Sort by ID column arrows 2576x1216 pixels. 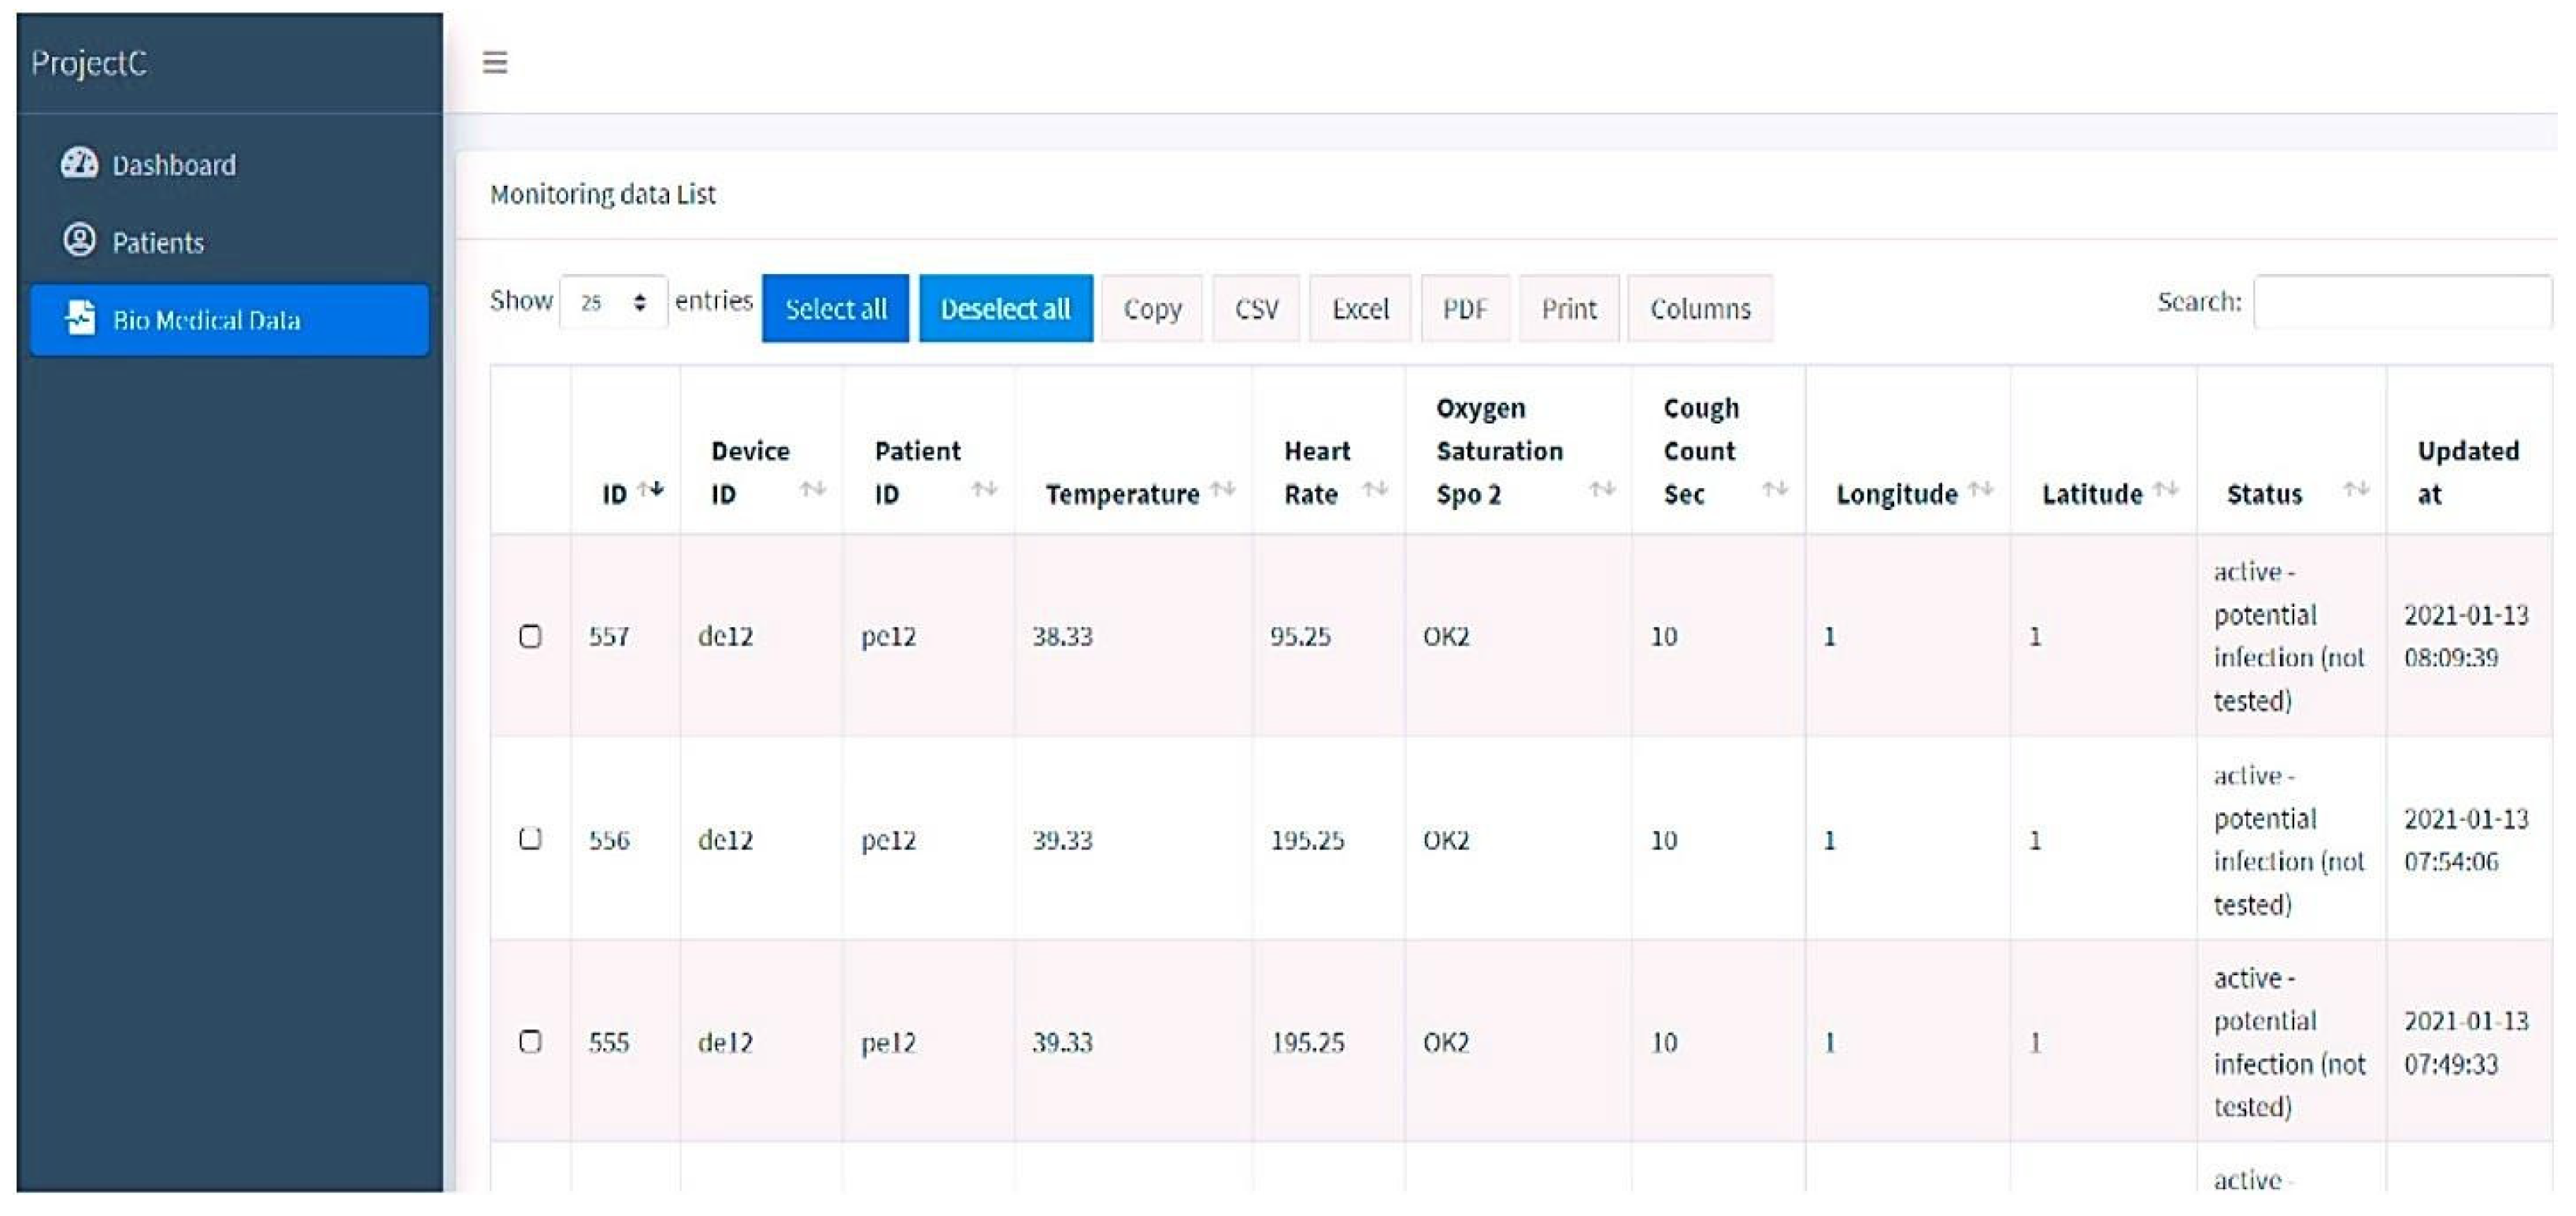coord(651,489)
